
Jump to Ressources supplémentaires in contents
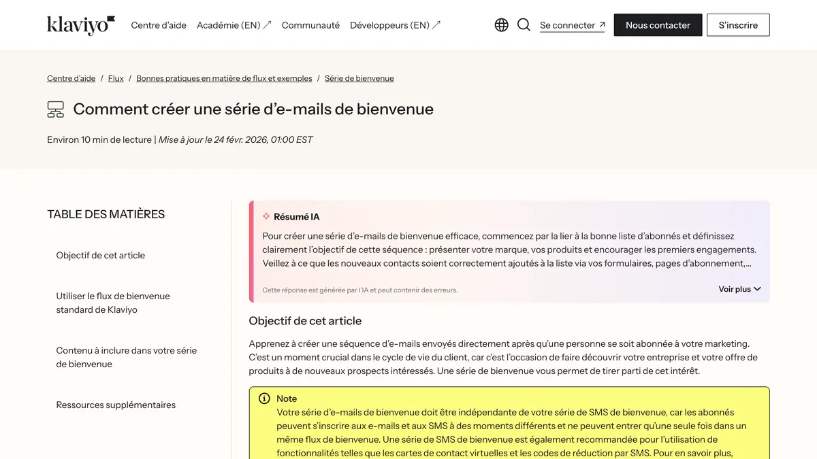116,405
